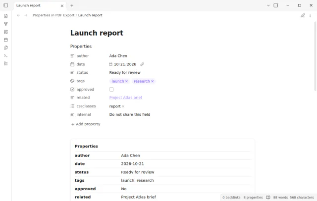Navigate forward with right arrow

tap(26, 15)
